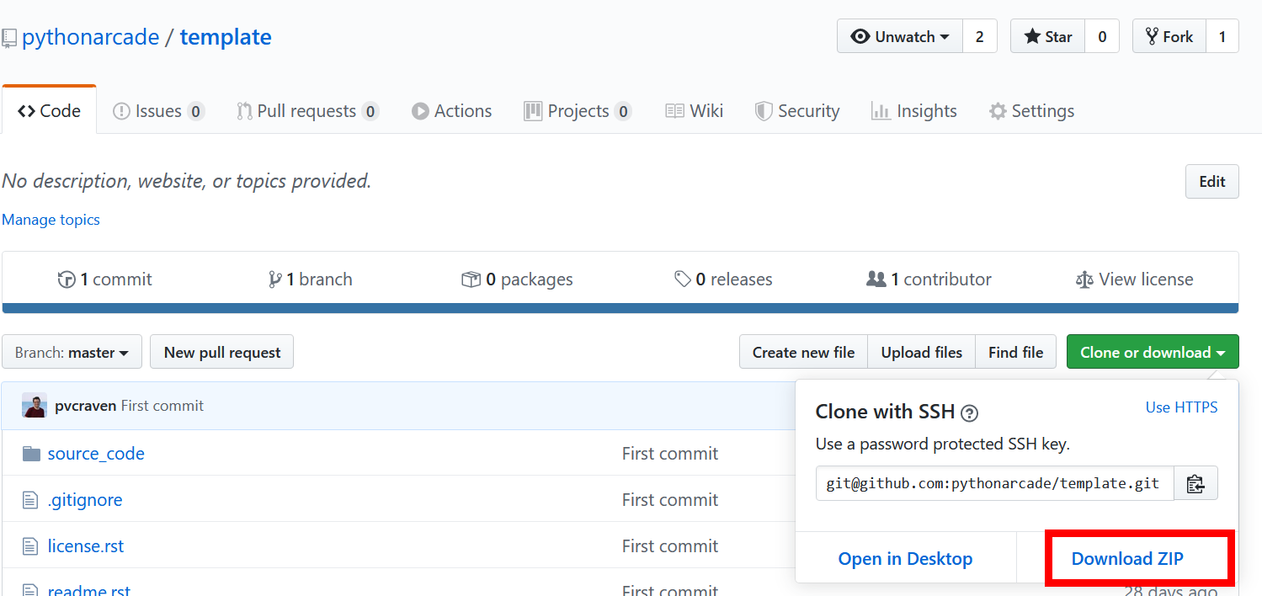The height and width of the screenshot is (596, 1262).
Task: Open the Unwatch dropdown
Action: coord(900,36)
